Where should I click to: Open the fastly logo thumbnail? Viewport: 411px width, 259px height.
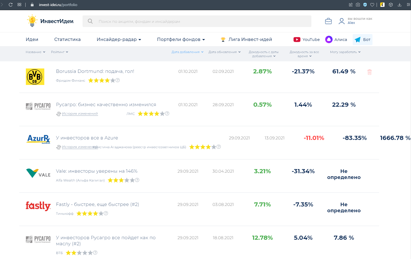pyautogui.click(x=38, y=206)
